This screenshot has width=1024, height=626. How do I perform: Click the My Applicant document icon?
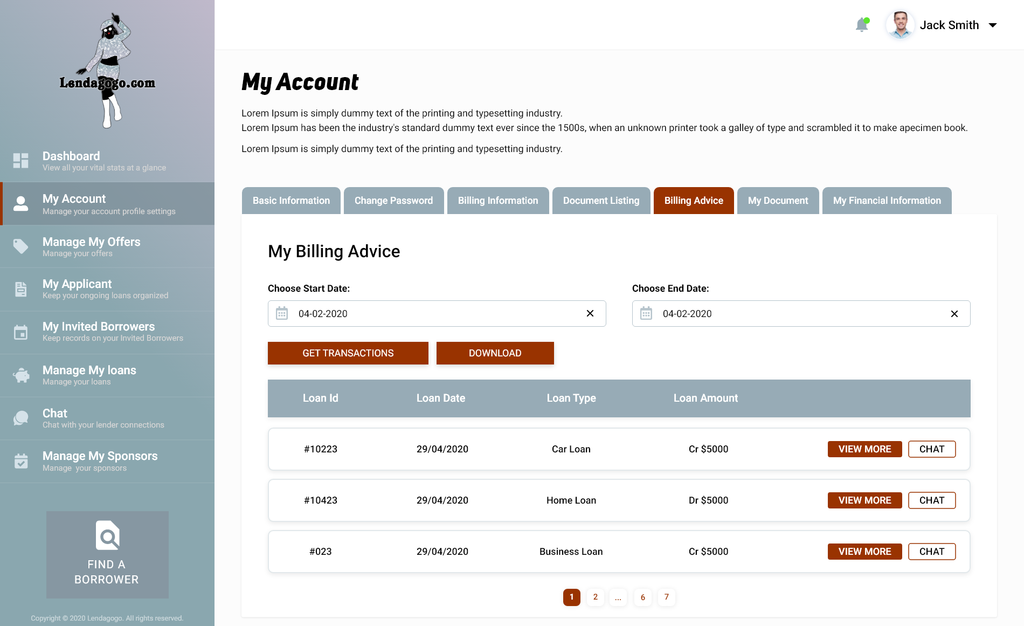(21, 289)
